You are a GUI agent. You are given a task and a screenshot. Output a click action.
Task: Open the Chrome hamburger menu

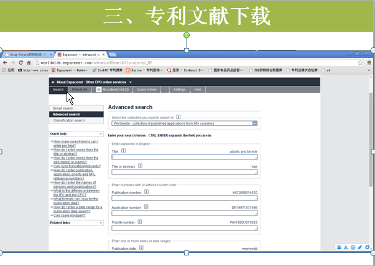369,63
